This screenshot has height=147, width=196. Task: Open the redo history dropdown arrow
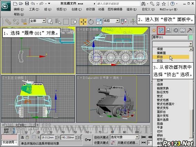(46, 4)
